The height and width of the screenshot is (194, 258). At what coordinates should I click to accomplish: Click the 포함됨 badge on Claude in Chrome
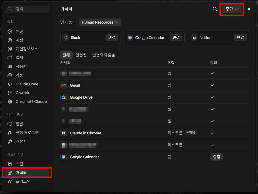(191, 133)
